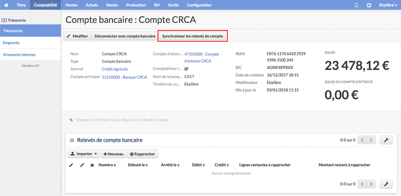
Task: Select Trésoreries in sidebar
Action: [30, 31]
